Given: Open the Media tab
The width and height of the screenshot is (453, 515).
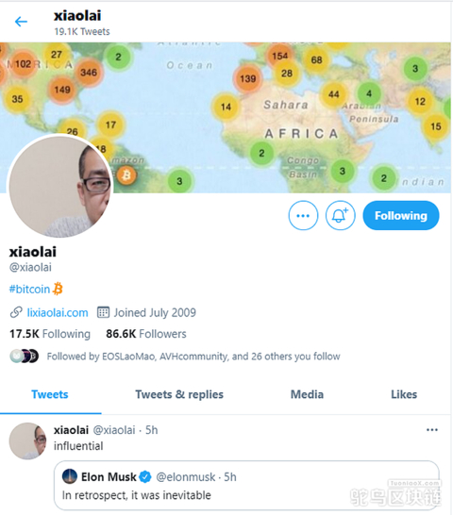Looking at the screenshot, I should tap(307, 394).
